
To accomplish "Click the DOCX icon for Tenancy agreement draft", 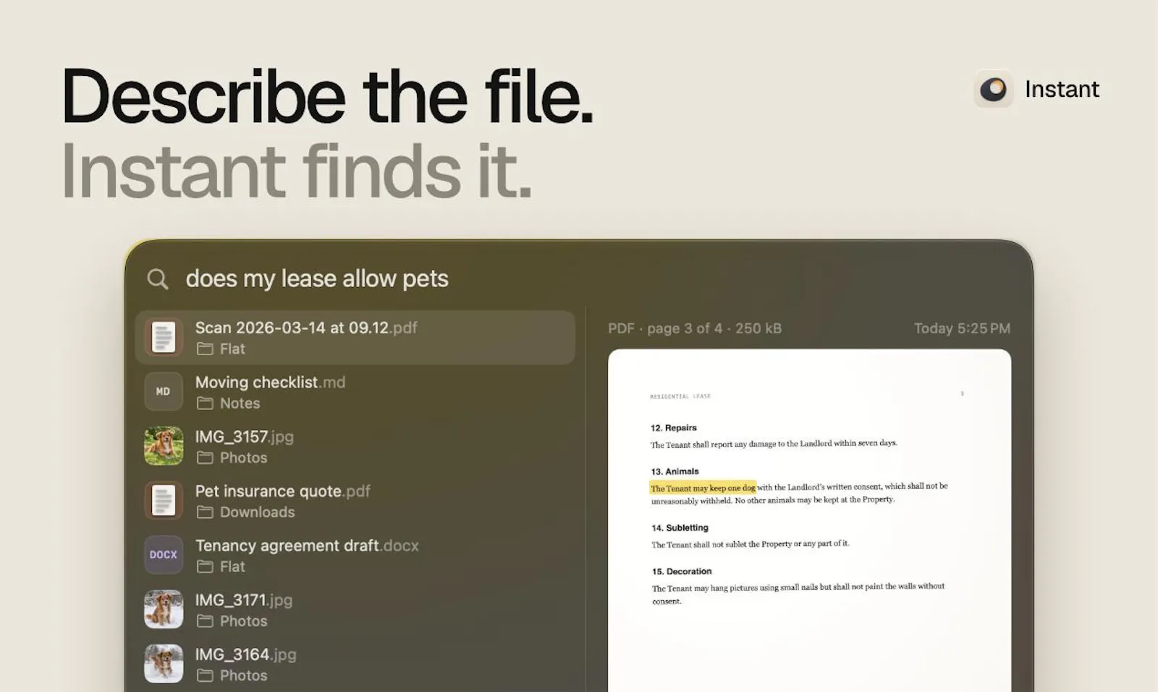I will [164, 555].
